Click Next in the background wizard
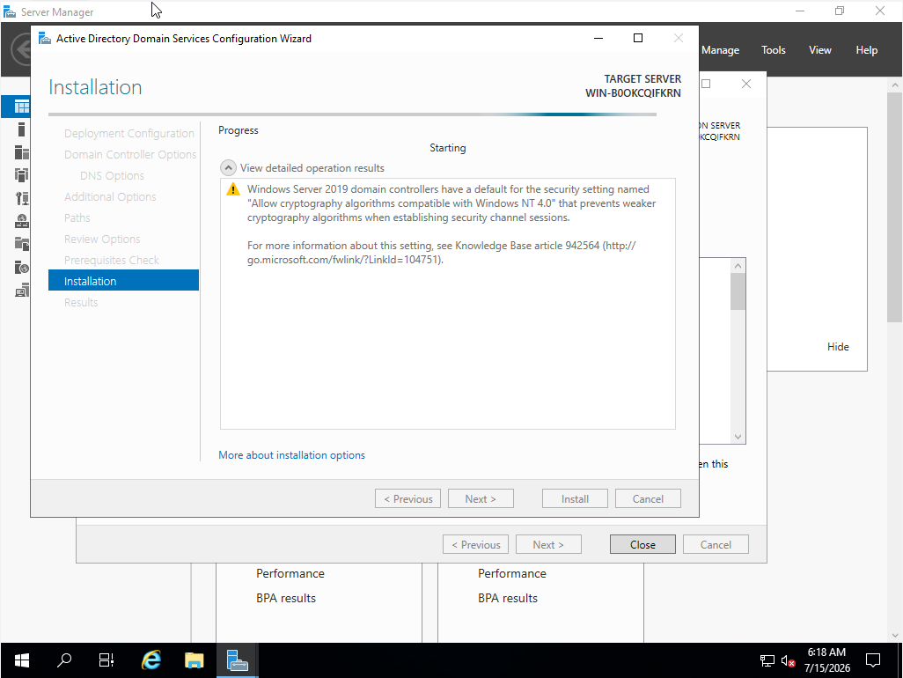The width and height of the screenshot is (903, 678). [x=549, y=545]
